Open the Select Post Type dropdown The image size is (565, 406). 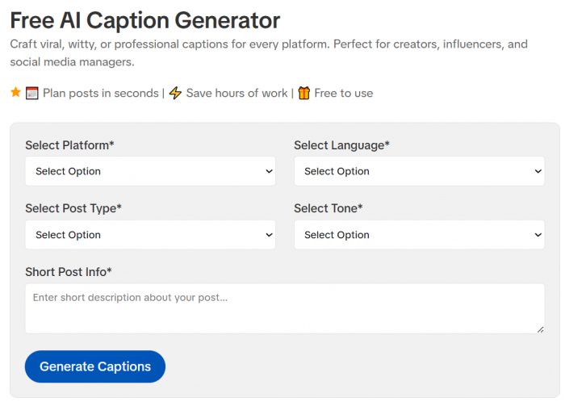[150, 235]
